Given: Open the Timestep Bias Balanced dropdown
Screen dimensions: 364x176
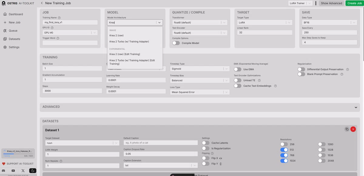Looking at the screenshot, I should pos(200,80).
